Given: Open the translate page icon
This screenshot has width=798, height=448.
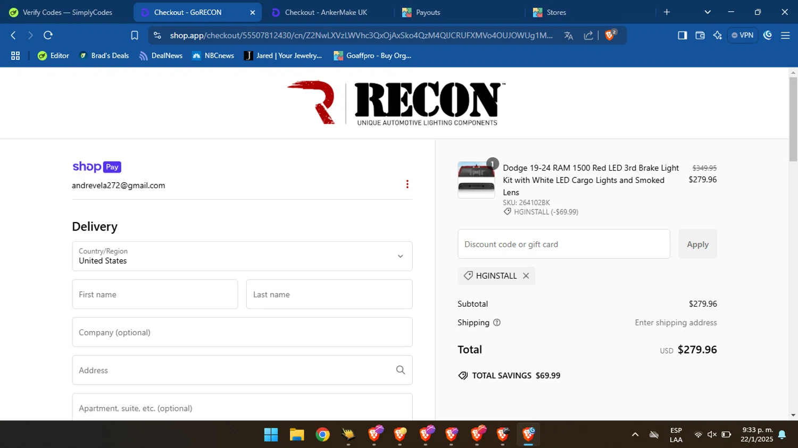Looking at the screenshot, I should [x=569, y=36].
